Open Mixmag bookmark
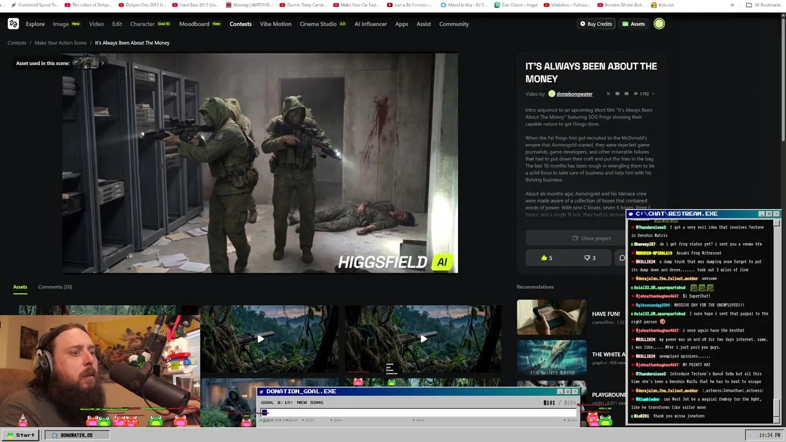786x442 pixels. pyautogui.click(x=249, y=5)
